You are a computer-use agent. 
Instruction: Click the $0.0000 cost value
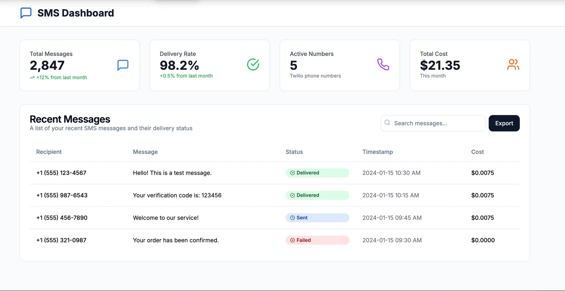[483, 240]
